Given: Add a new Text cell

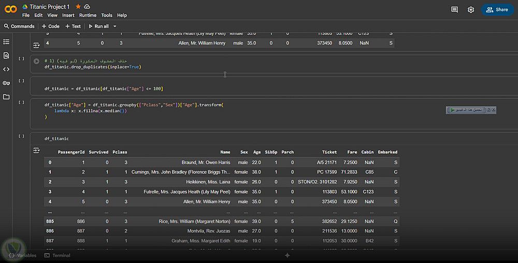Looking at the screenshot, I should tap(73, 26).
